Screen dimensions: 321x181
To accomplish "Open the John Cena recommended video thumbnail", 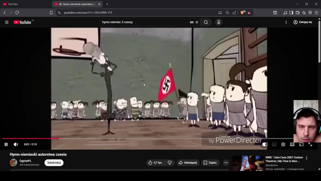I will 248,163.
